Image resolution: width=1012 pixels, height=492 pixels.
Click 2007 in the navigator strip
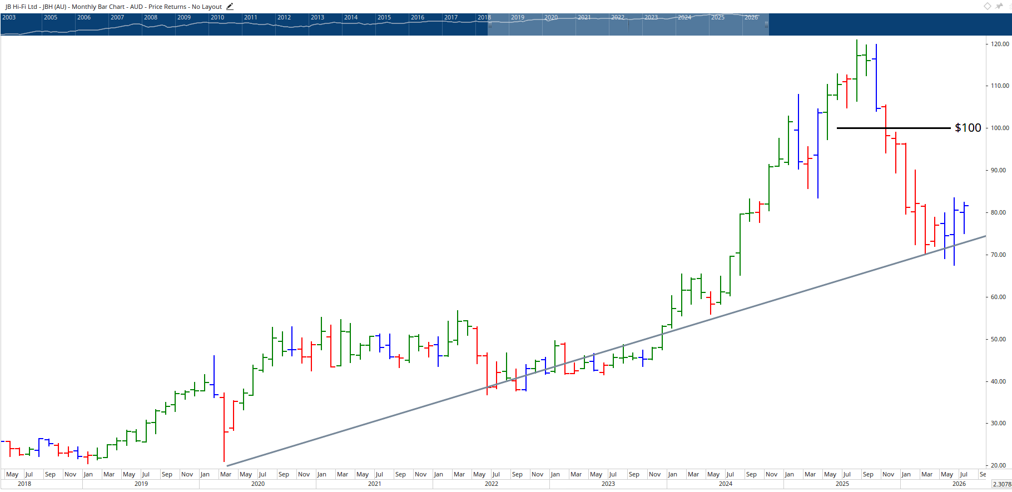click(117, 17)
